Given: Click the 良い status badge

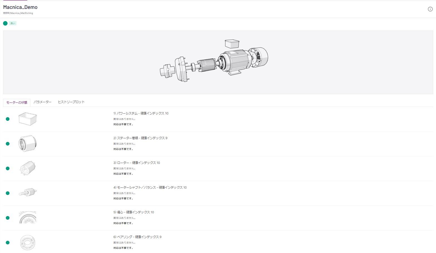Looking at the screenshot, I should (13, 23).
